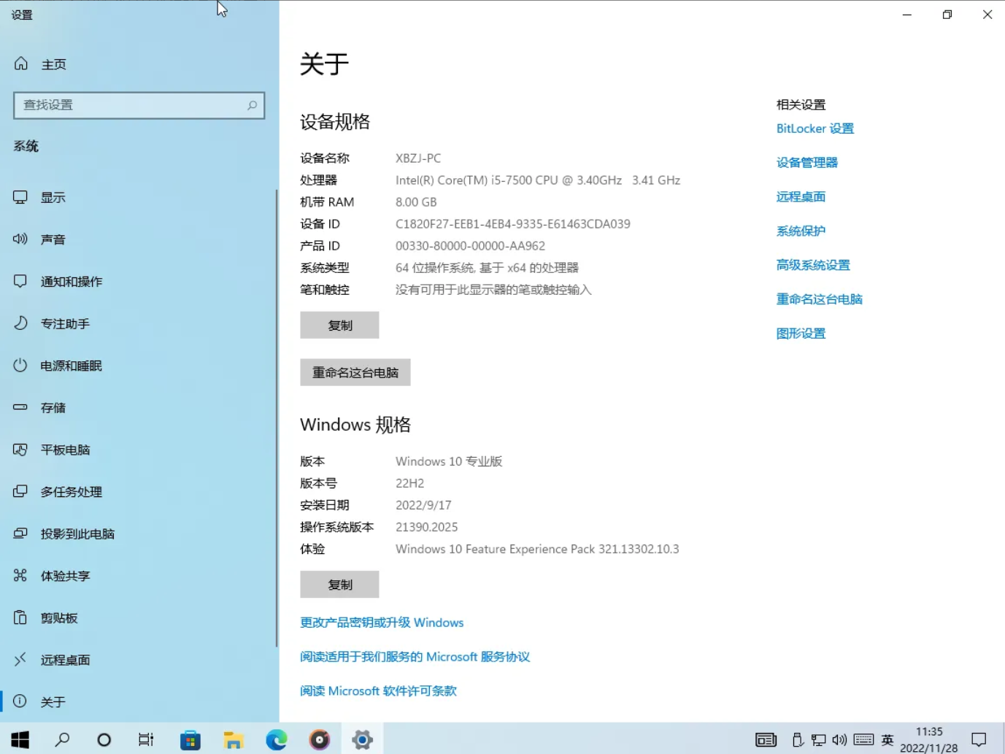The height and width of the screenshot is (754, 1005).
Task: Open 电源和睡眠 power settings
Action: tap(69, 366)
